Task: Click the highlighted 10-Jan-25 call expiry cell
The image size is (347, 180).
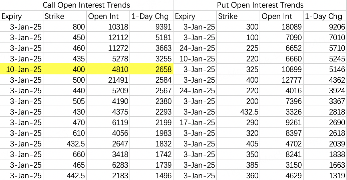Action: tap(21, 69)
